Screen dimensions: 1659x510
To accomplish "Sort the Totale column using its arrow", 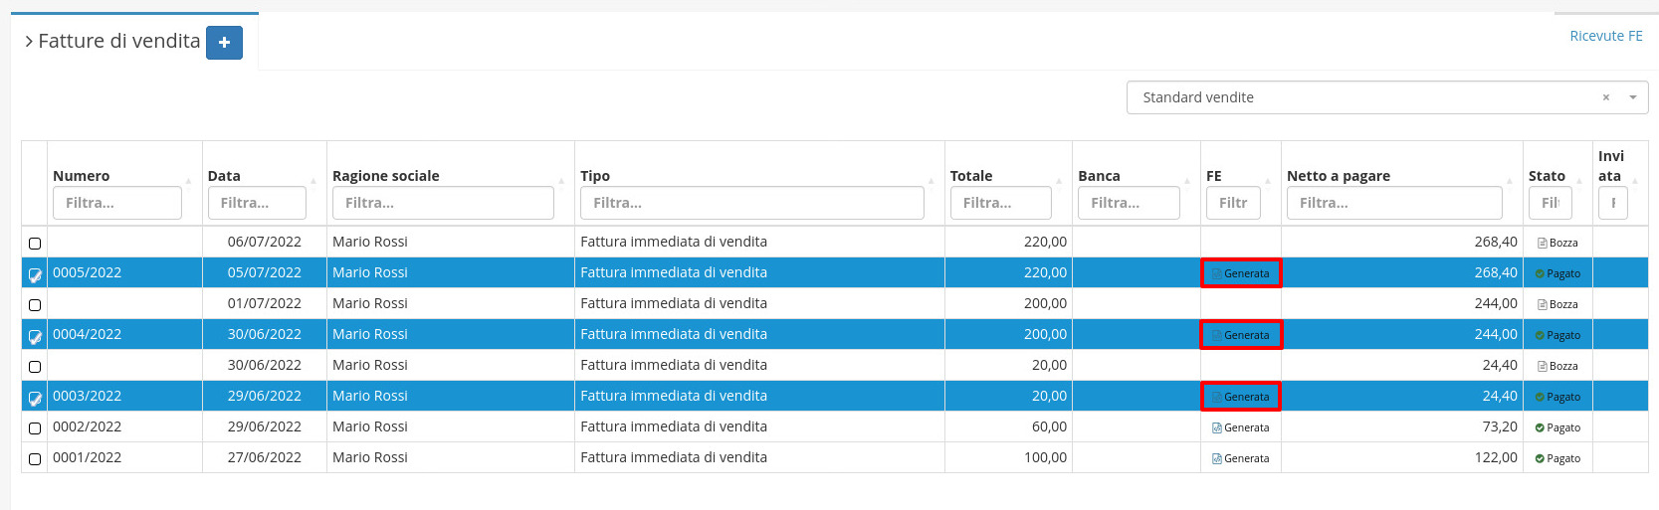I will [1058, 180].
